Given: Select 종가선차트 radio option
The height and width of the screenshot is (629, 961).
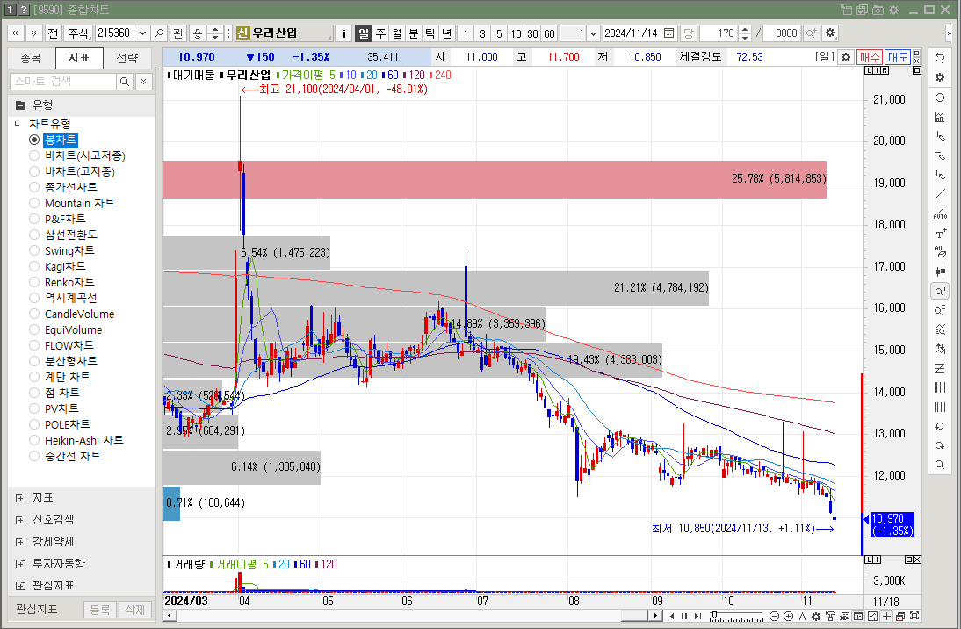Looking at the screenshot, I should 34,187.
